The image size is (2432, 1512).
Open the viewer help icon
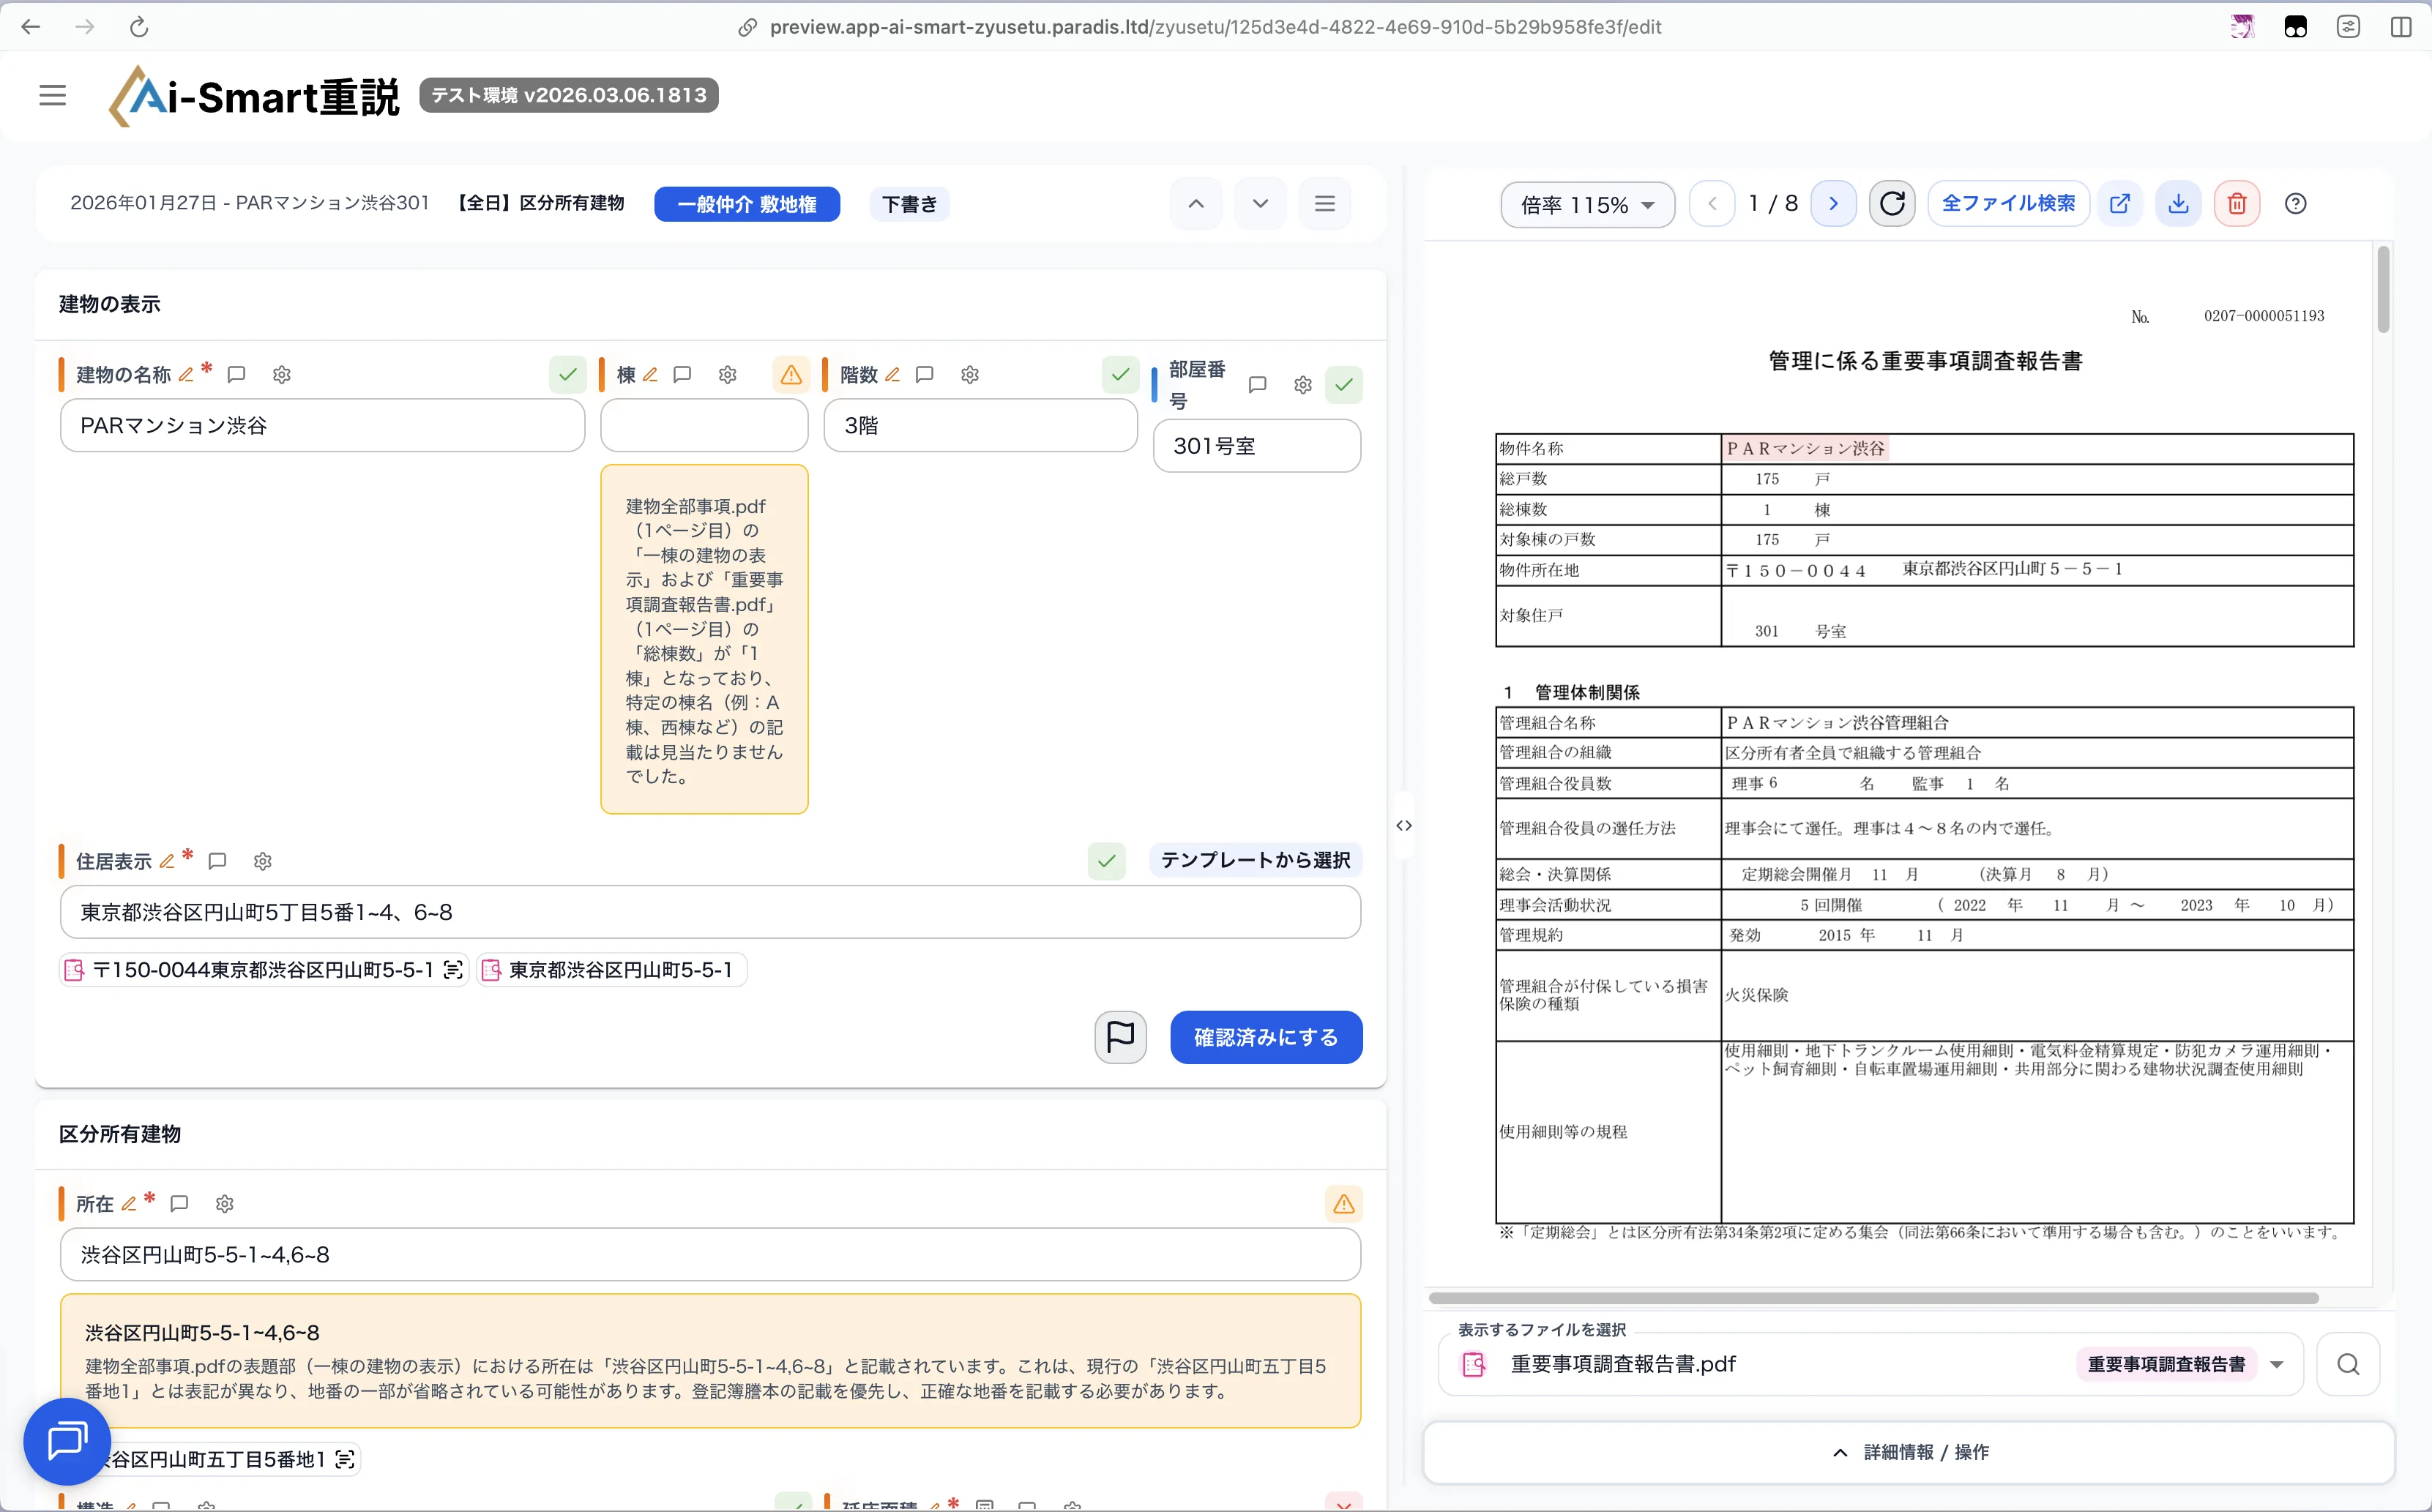[2296, 204]
